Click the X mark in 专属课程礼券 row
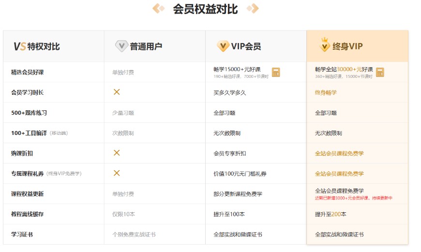This screenshot has width=421, height=252. (x=117, y=173)
